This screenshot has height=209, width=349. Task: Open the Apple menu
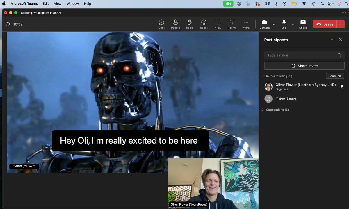tap(4, 3)
